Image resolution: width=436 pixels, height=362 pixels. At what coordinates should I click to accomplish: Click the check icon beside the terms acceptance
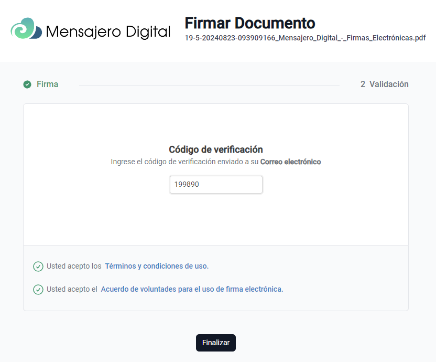(x=38, y=267)
